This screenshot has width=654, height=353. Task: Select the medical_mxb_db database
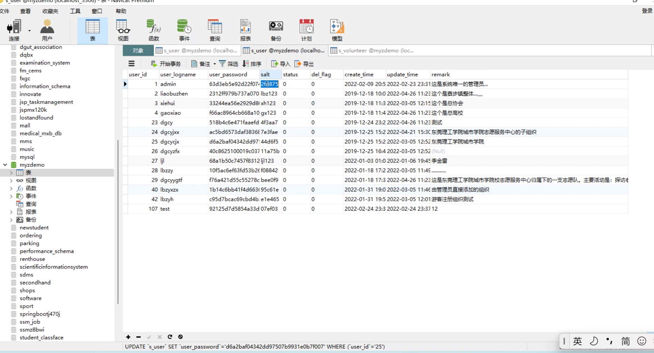pyautogui.click(x=41, y=133)
